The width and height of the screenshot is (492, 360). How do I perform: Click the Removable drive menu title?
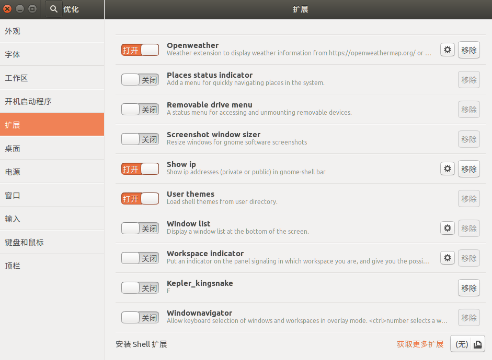coord(210,105)
